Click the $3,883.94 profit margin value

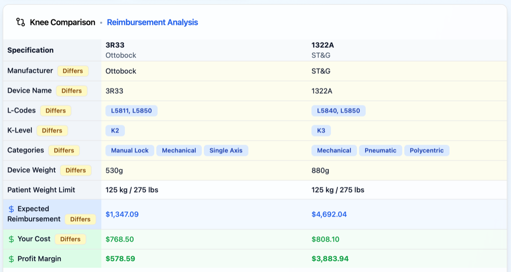pos(330,259)
